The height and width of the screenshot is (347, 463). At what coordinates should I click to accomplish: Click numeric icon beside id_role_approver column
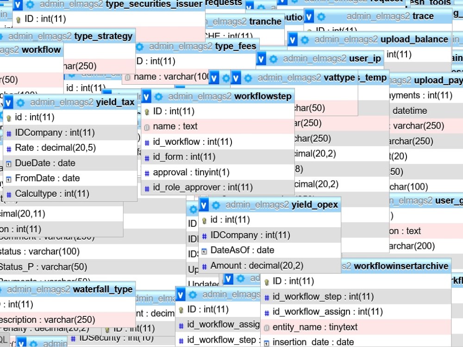click(x=147, y=189)
